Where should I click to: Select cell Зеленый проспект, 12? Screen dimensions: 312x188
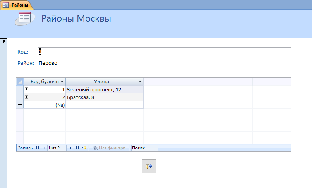point(105,89)
